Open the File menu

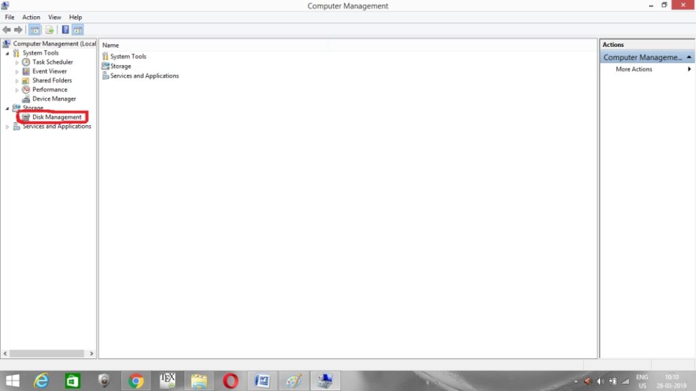point(10,17)
